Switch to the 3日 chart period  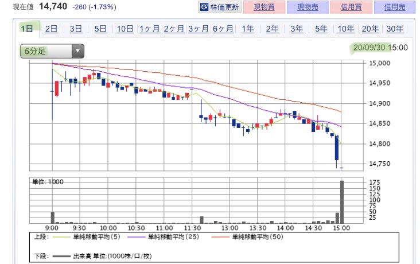click(x=76, y=29)
